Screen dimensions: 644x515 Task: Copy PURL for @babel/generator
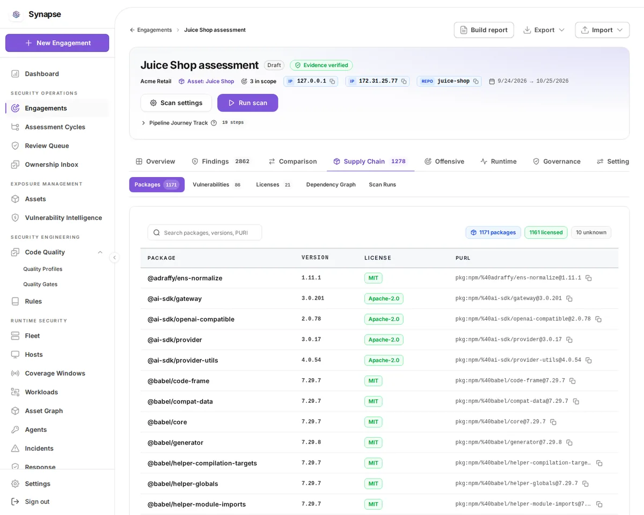tap(569, 443)
